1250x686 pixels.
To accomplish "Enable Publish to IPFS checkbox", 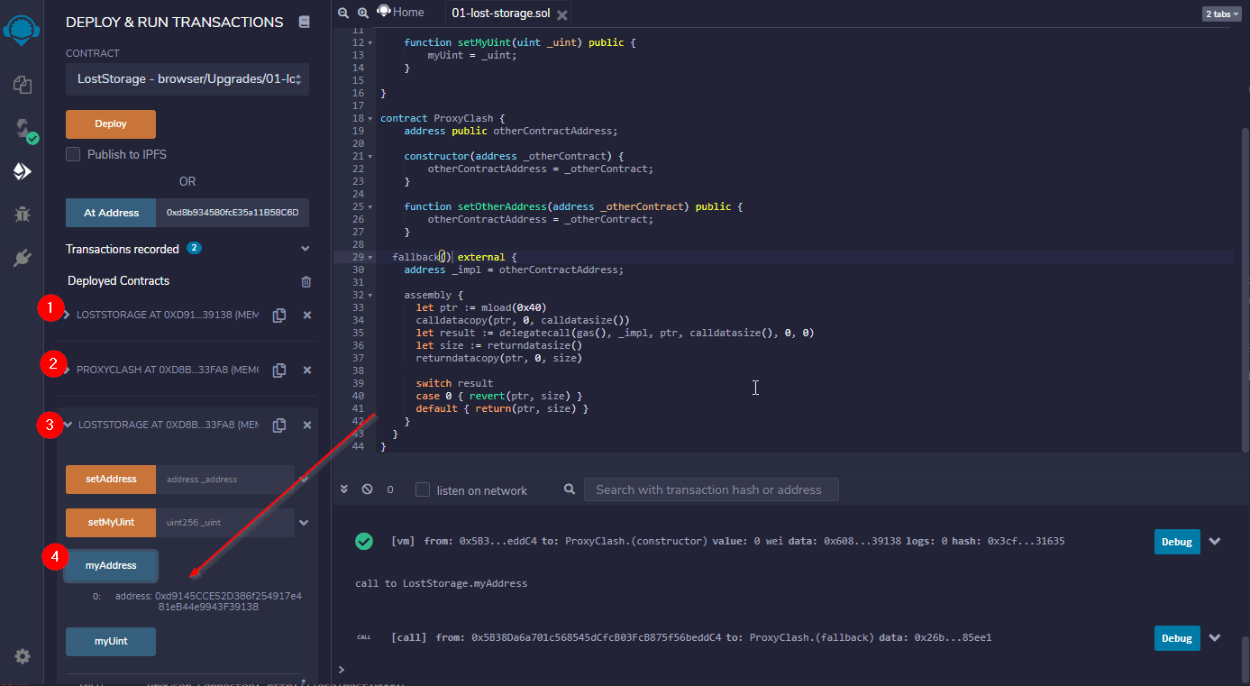I will click(x=73, y=154).
